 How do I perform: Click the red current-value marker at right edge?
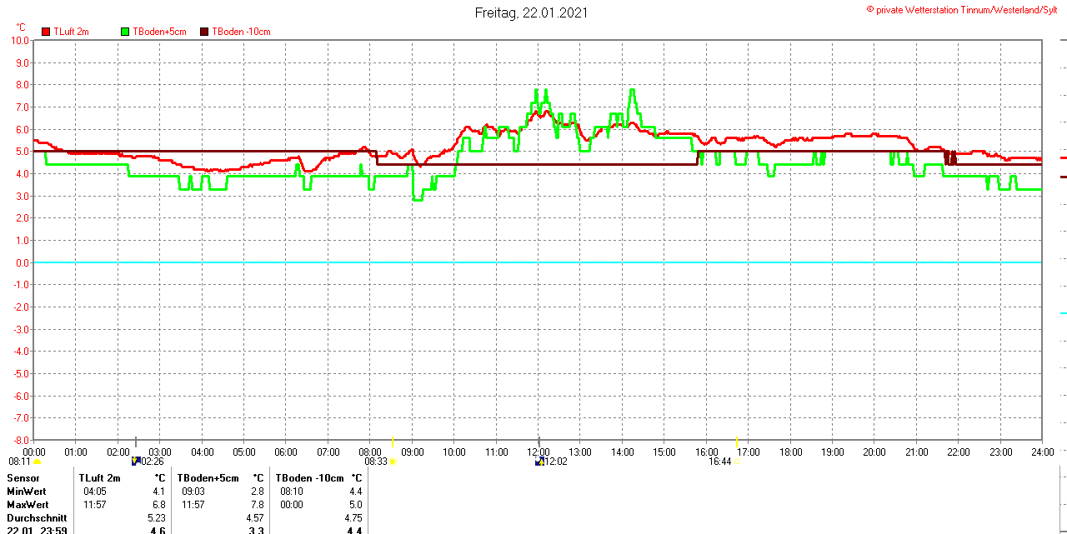coord(1063,157)
